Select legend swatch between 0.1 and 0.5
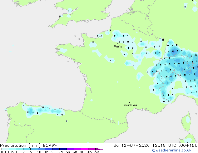Viewport: 198px width, 153px height. tap(5, 149)
